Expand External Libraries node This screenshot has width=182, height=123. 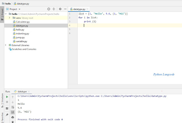pos(6,45)
